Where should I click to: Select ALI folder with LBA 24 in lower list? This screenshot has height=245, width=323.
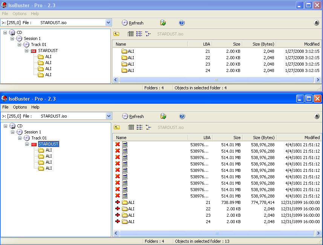(128, 222)
